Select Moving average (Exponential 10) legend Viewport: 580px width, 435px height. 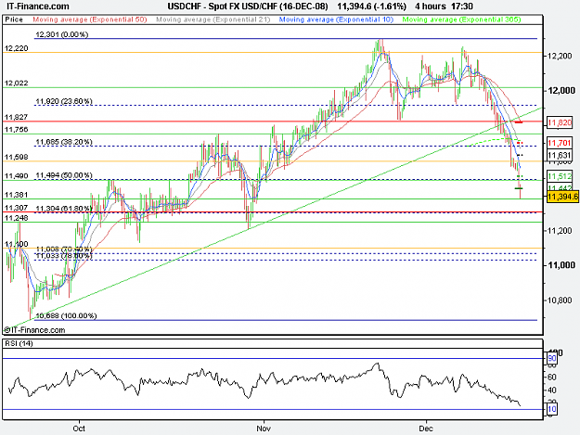(x=336, y=19)
